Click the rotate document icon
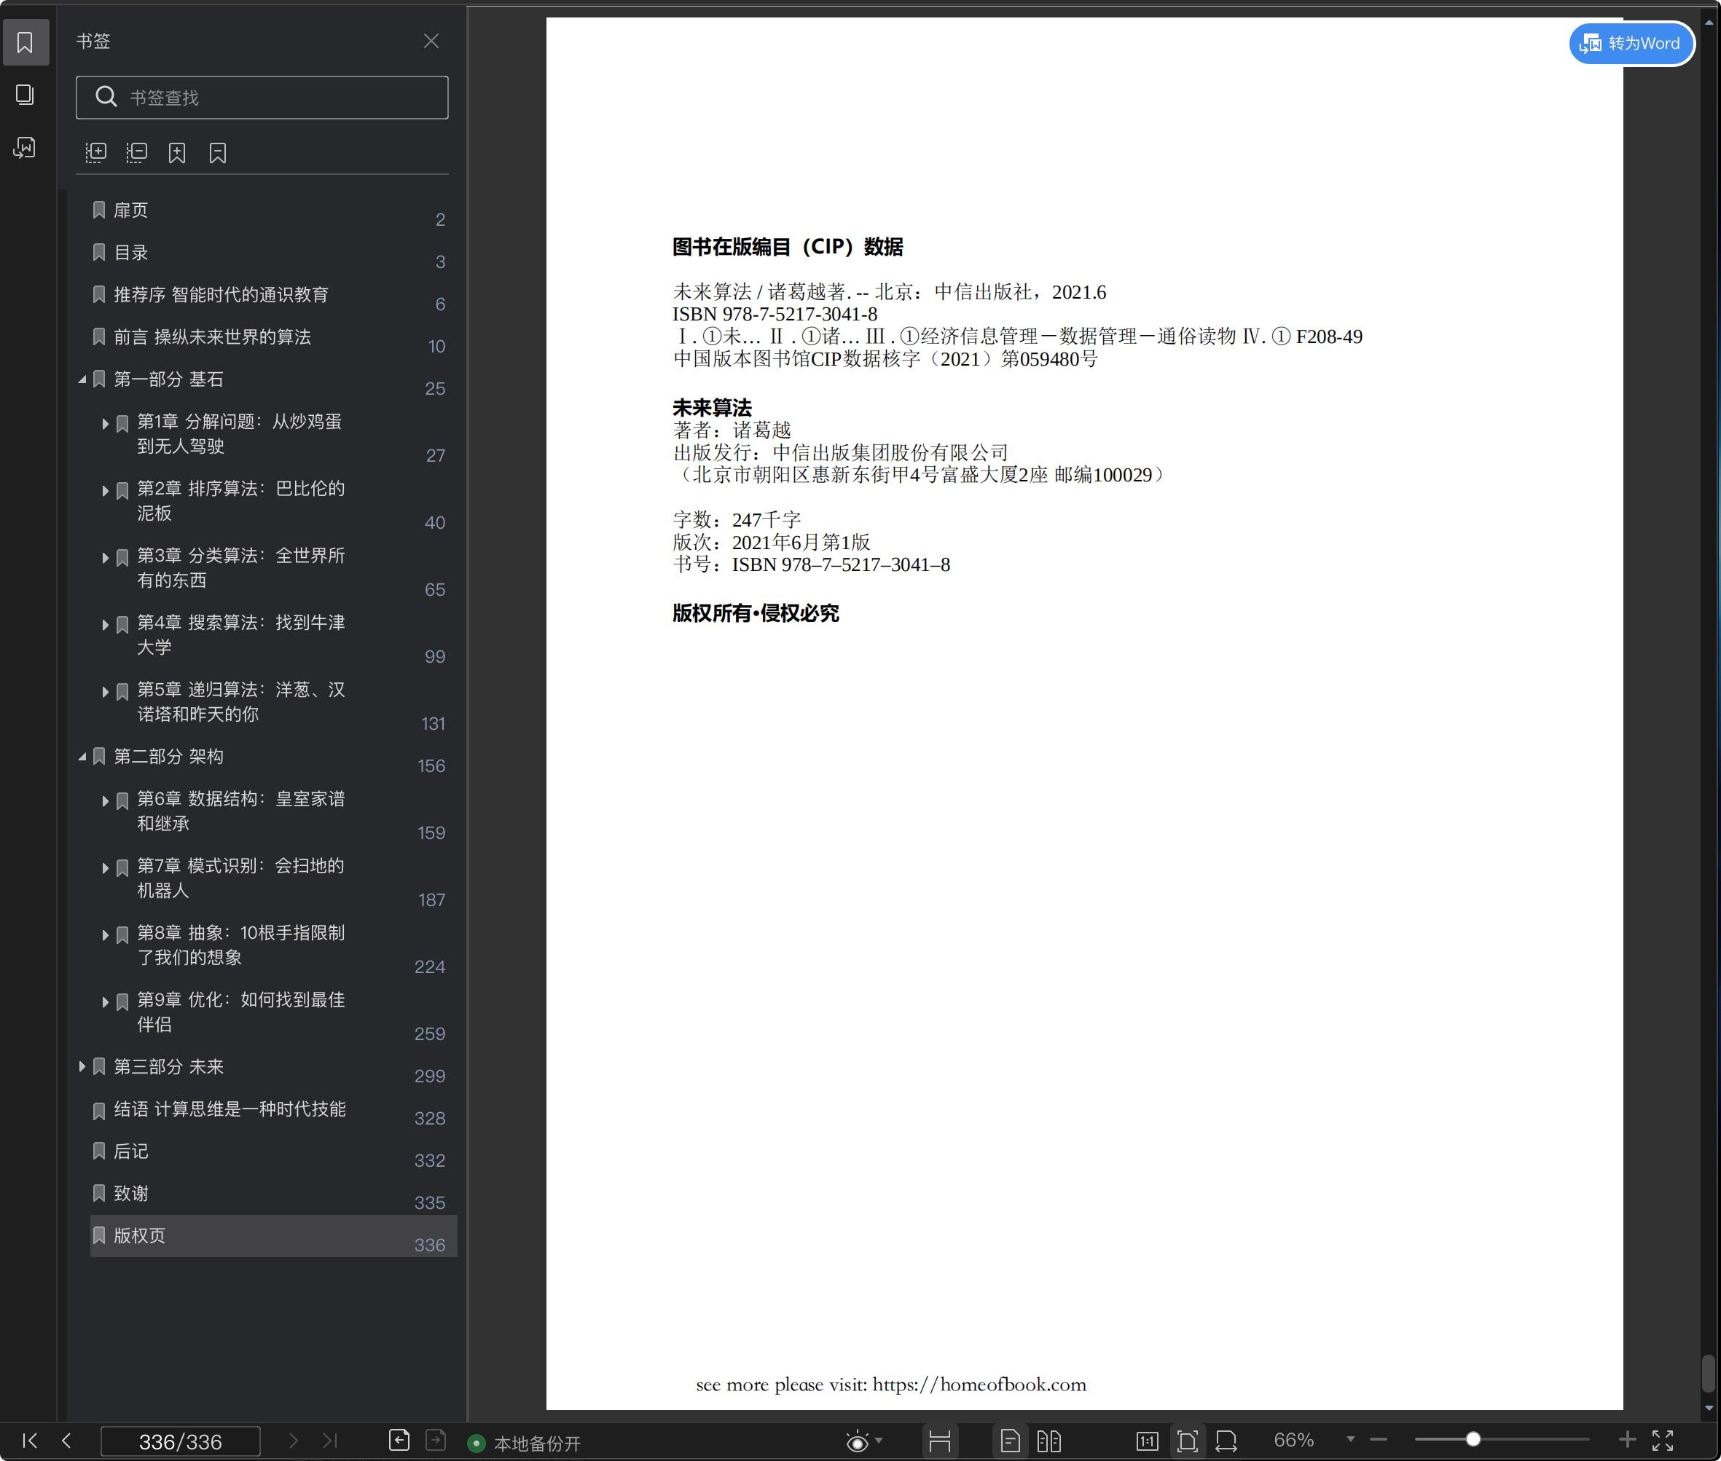This screenshot has width=1721, height=1461. point(1226,1441)
